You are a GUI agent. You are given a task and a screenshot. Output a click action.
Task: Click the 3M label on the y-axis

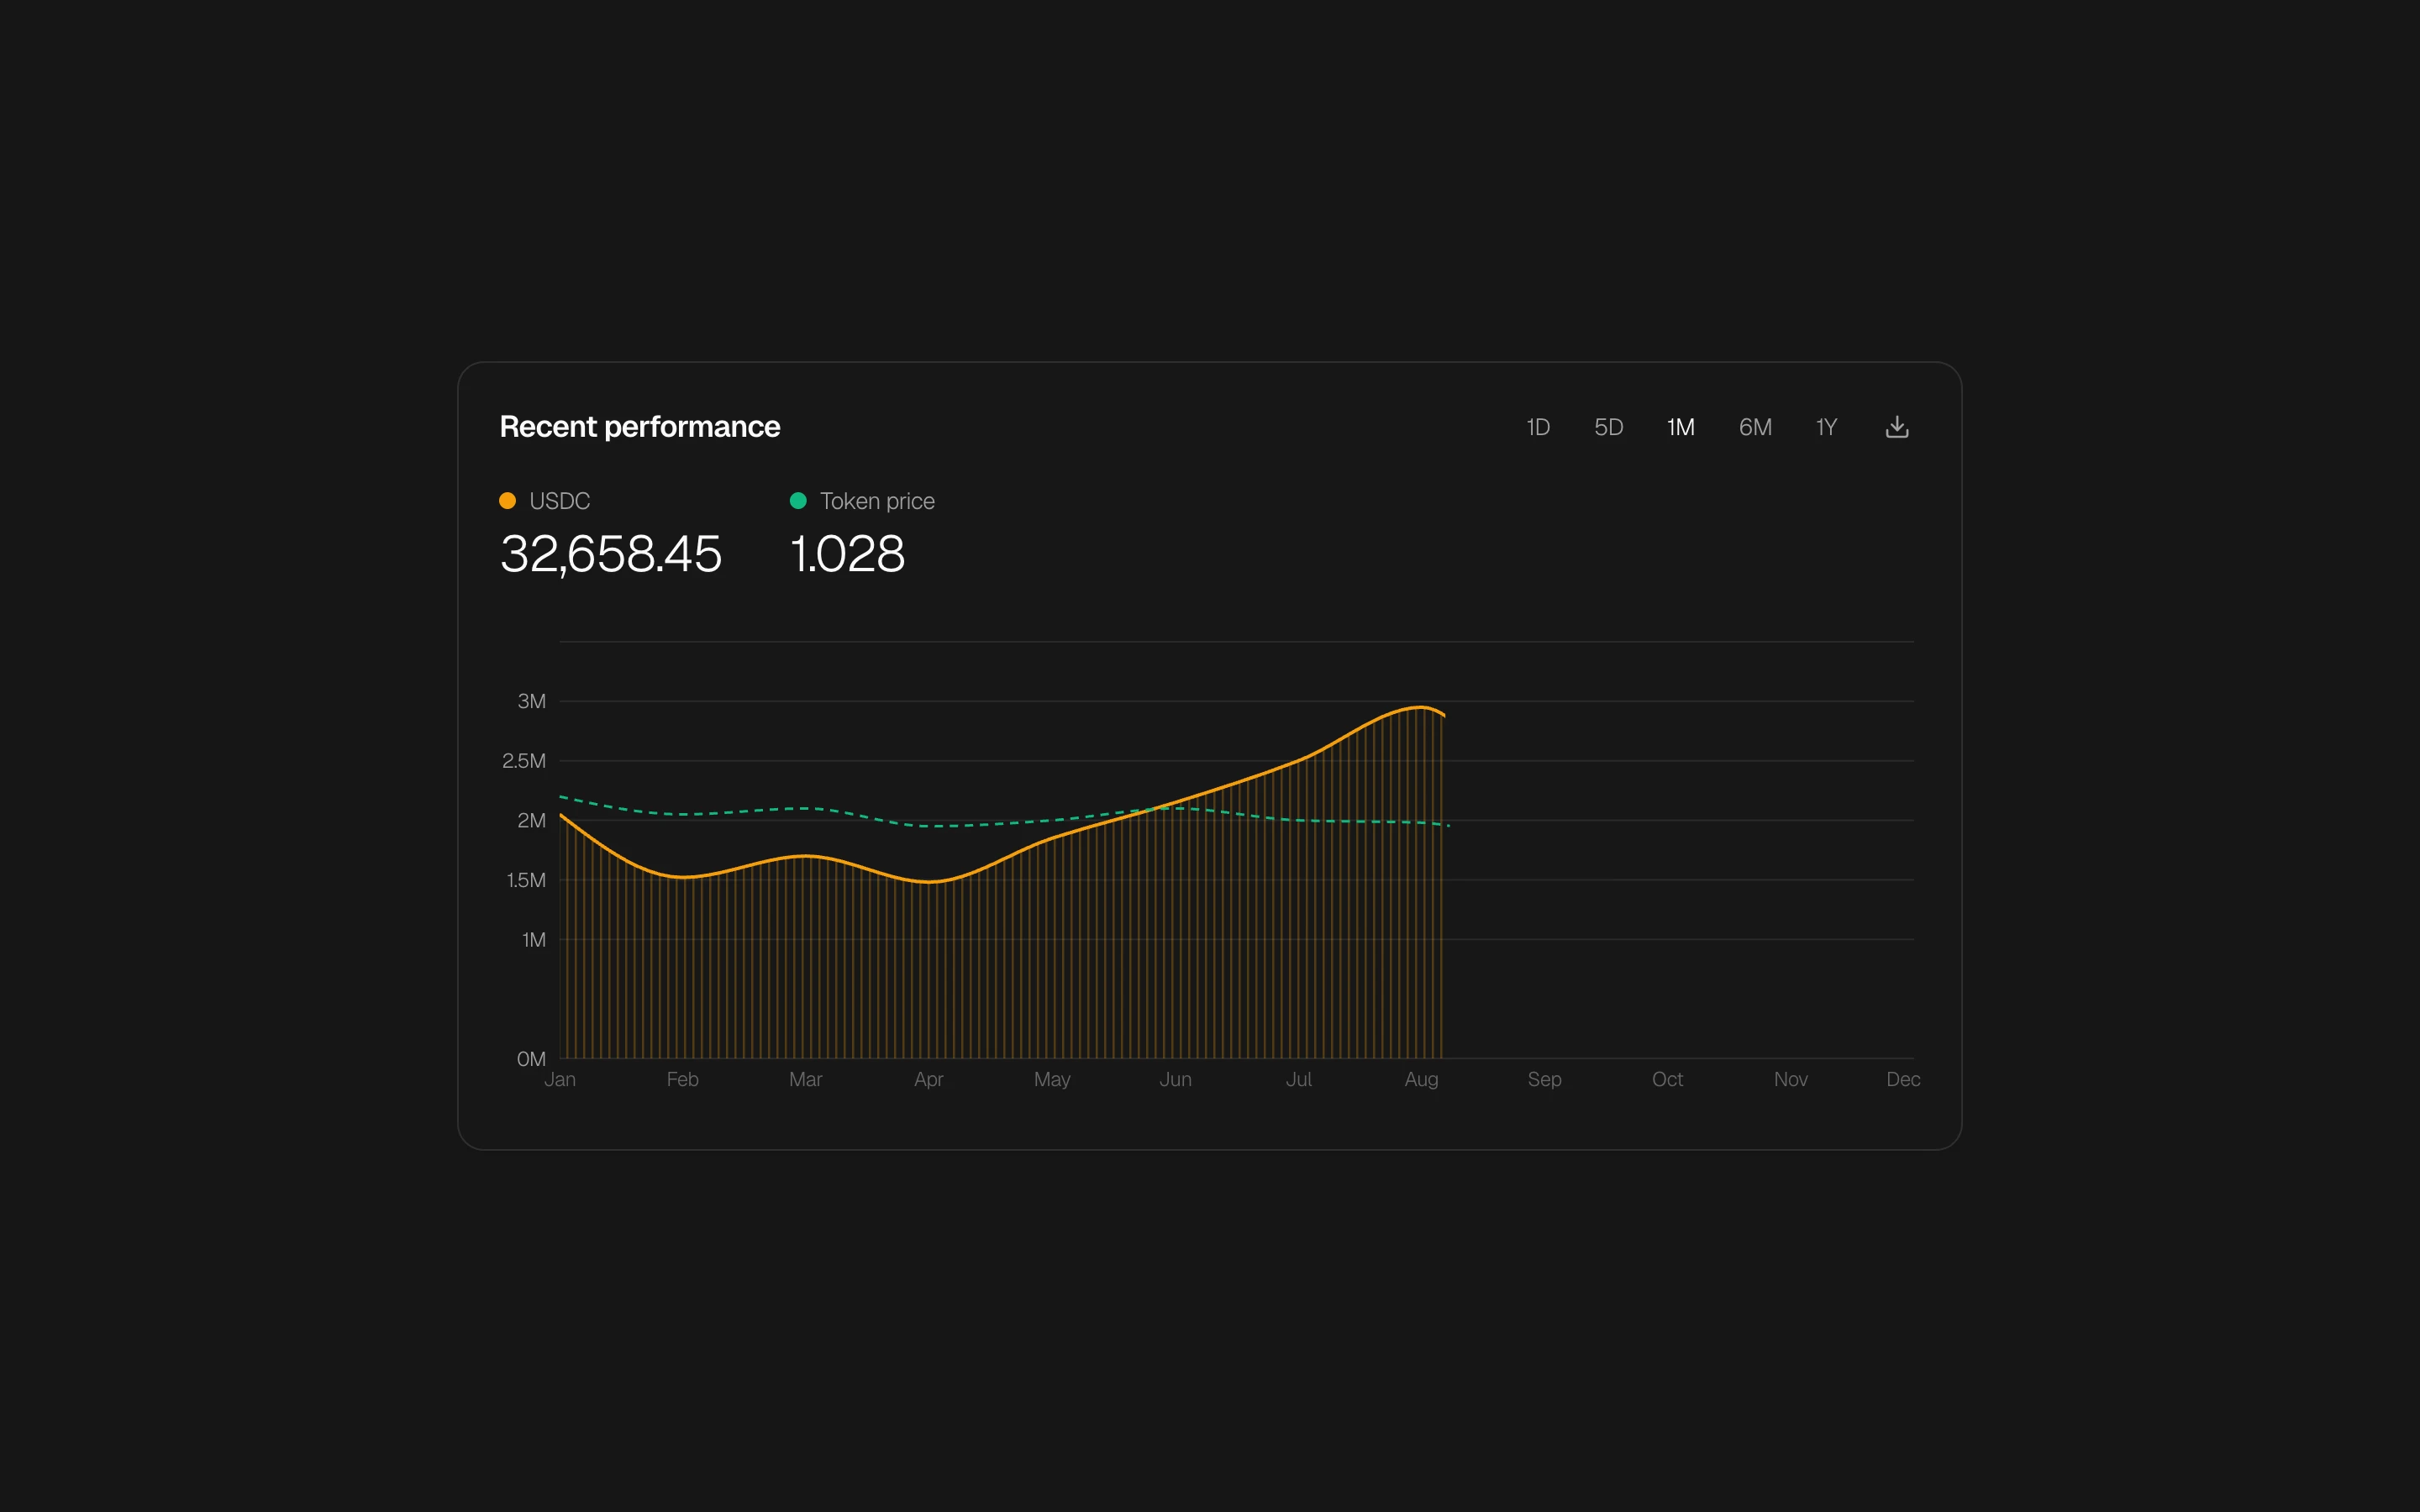coord(531,701)
